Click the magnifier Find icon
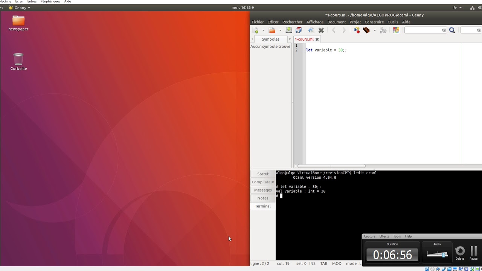This screenshot has height=271, width=482. click(x=452, y=30)
